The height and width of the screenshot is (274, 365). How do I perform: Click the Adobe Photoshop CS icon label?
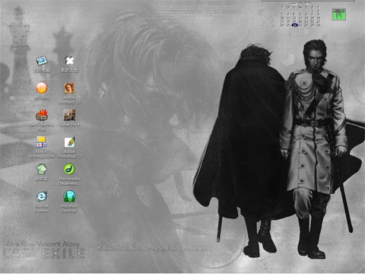click(x=69, y=154)
